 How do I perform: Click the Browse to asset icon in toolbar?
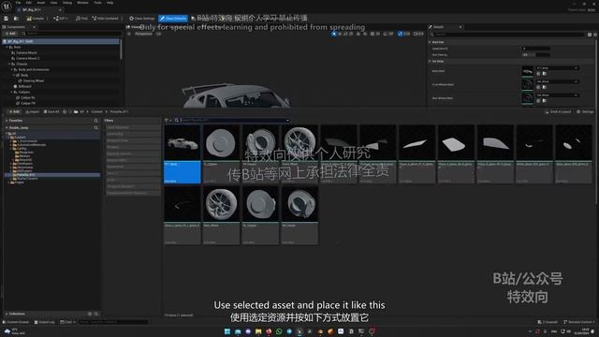[x=16, y=19]
